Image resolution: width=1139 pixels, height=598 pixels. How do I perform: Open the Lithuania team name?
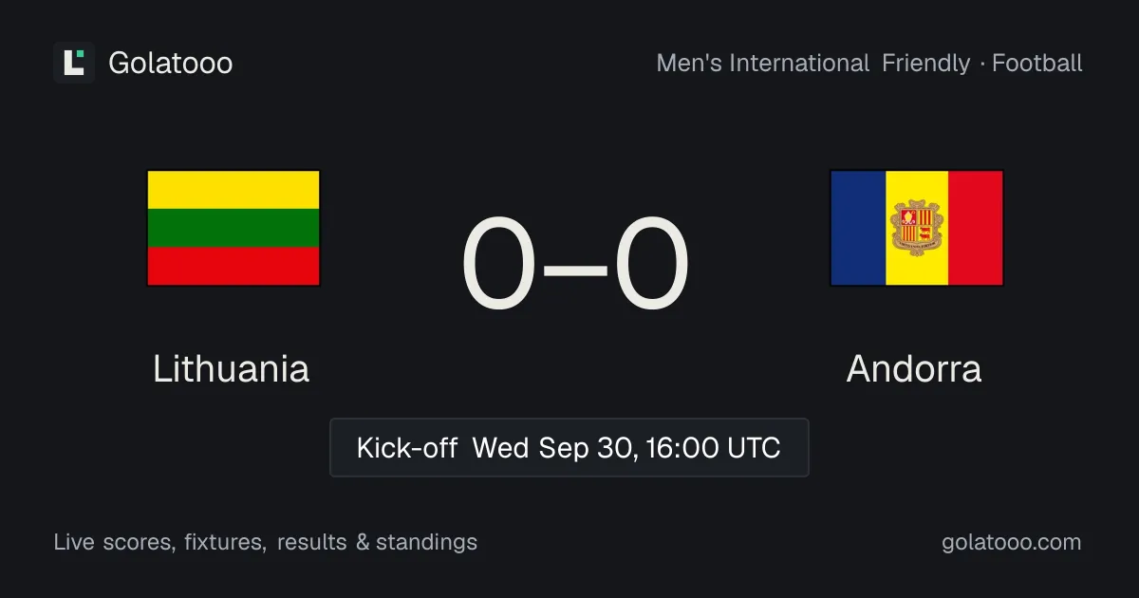click(232, 368)
